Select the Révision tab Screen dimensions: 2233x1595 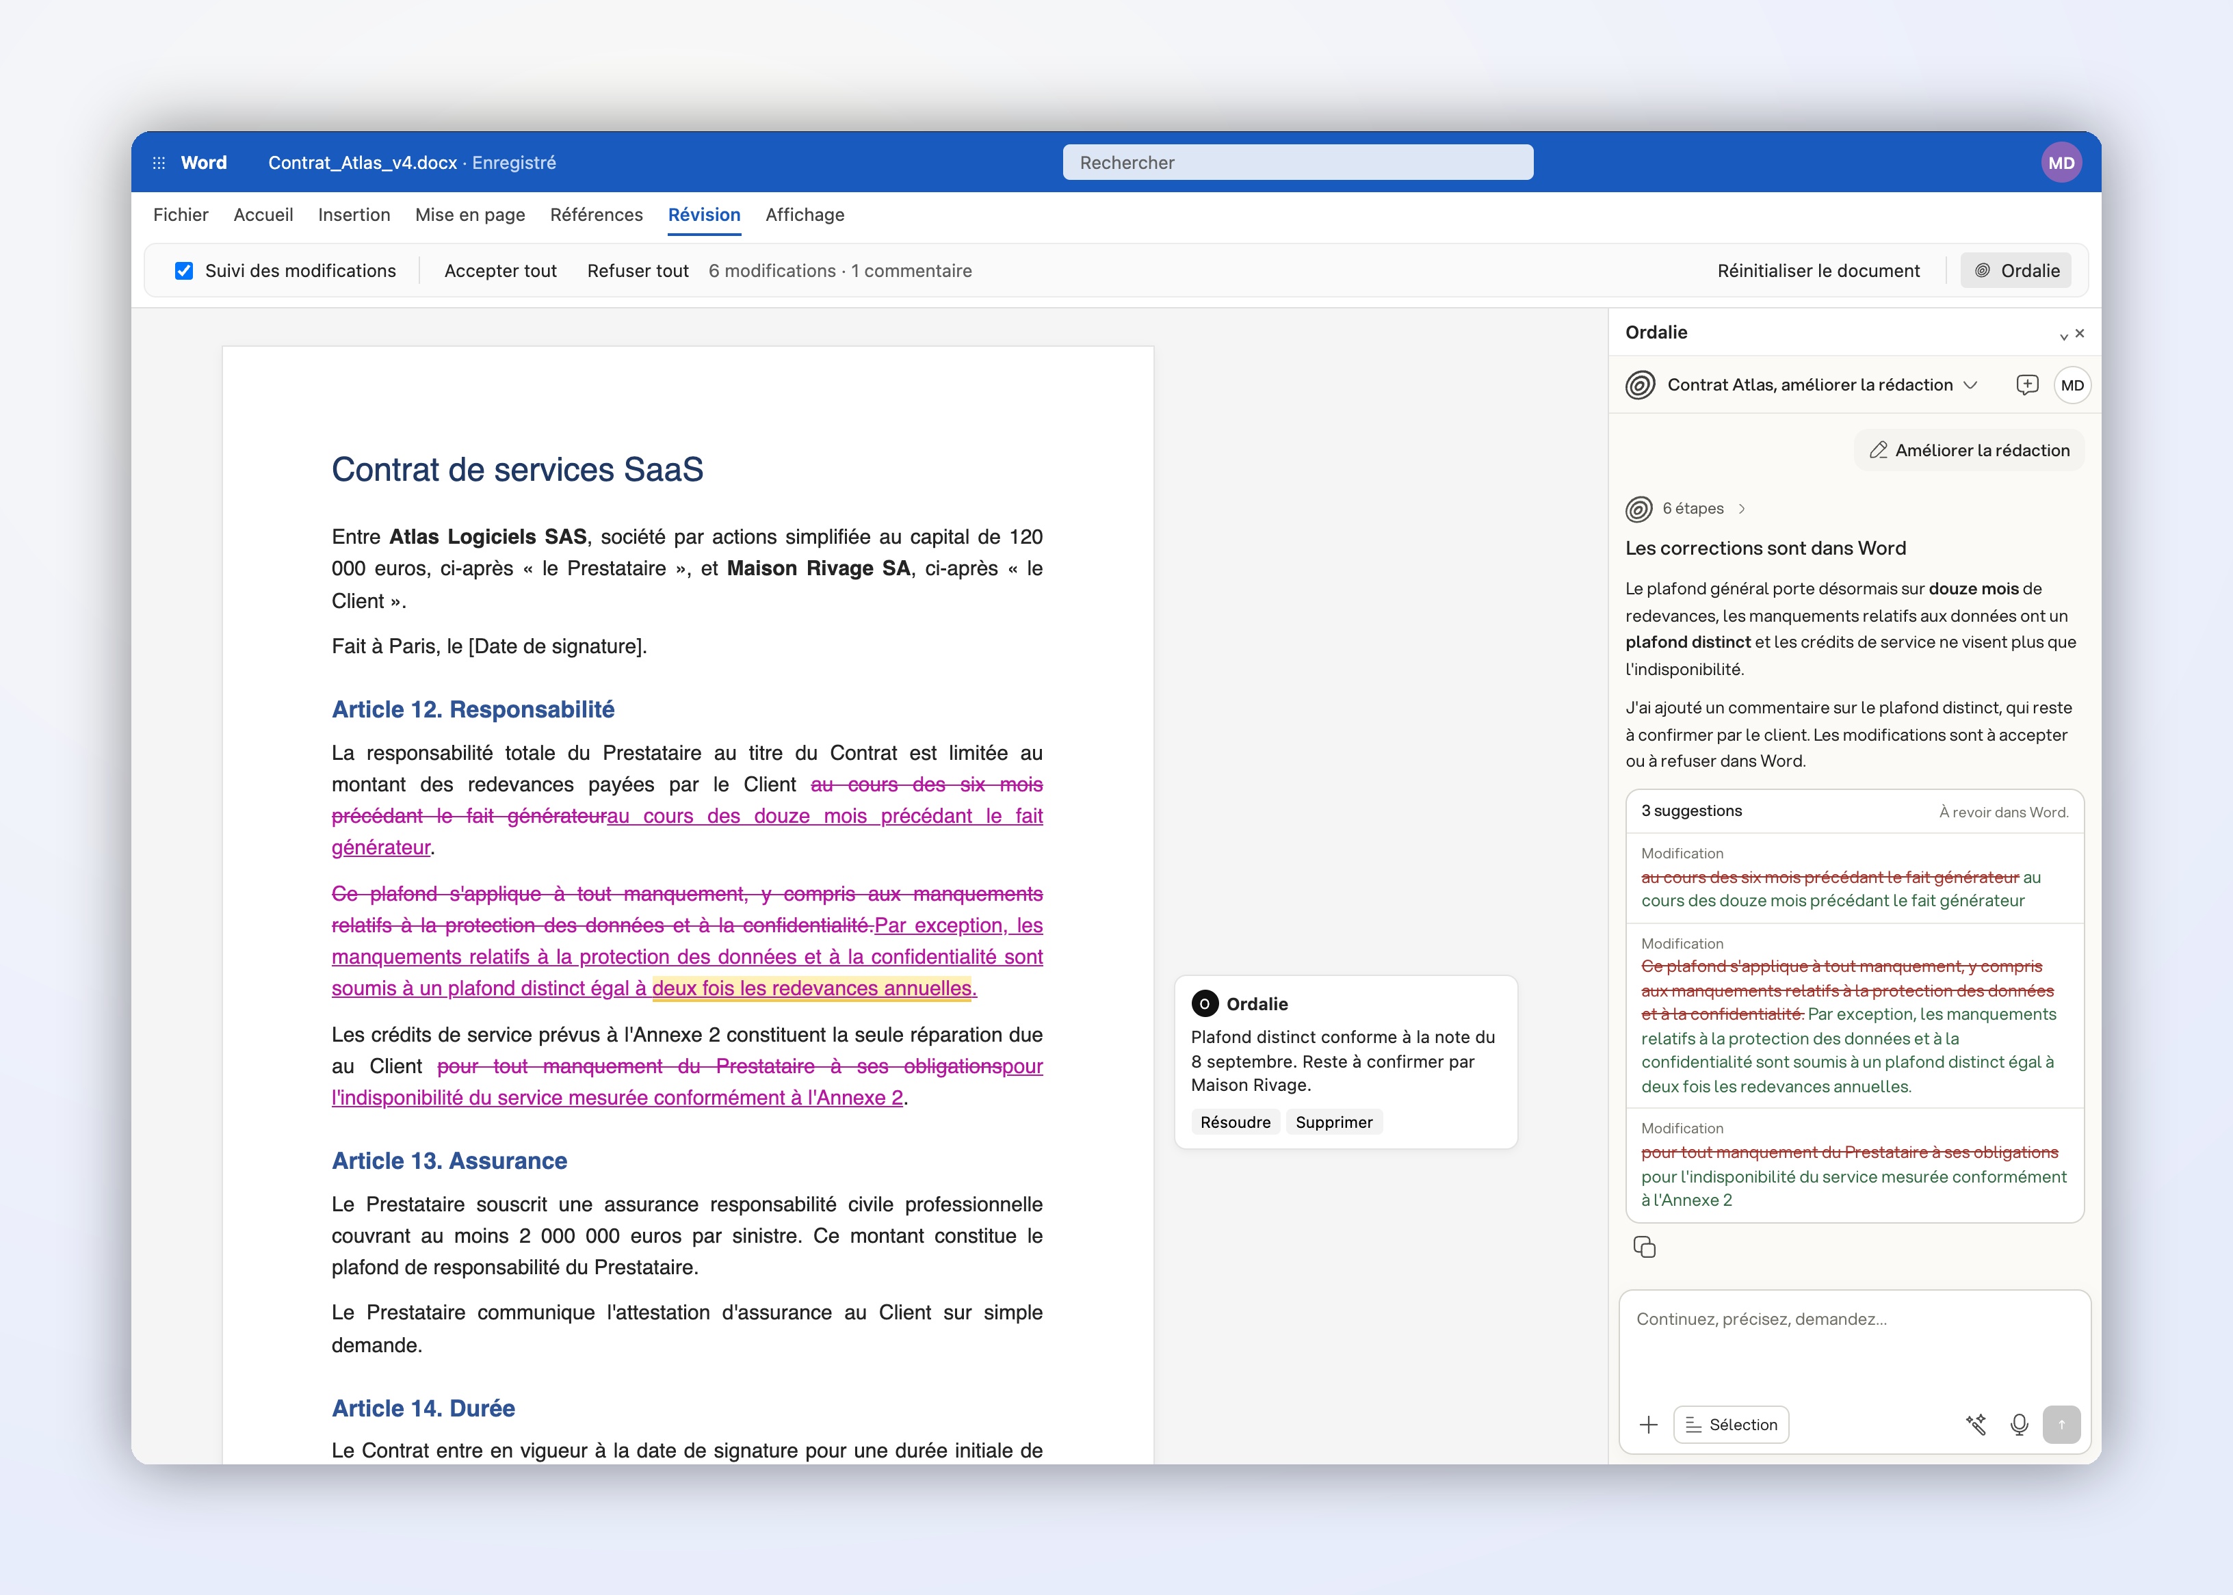tap(705, 215)
